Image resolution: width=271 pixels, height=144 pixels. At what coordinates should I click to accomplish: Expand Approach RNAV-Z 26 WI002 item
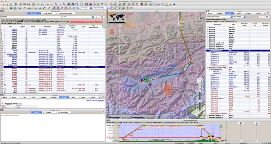(x=207, y=115)
